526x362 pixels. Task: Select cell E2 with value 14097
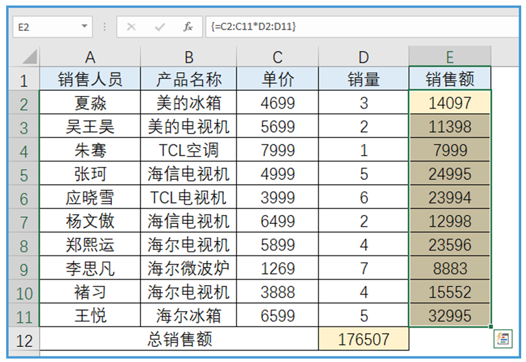point(450,103)
